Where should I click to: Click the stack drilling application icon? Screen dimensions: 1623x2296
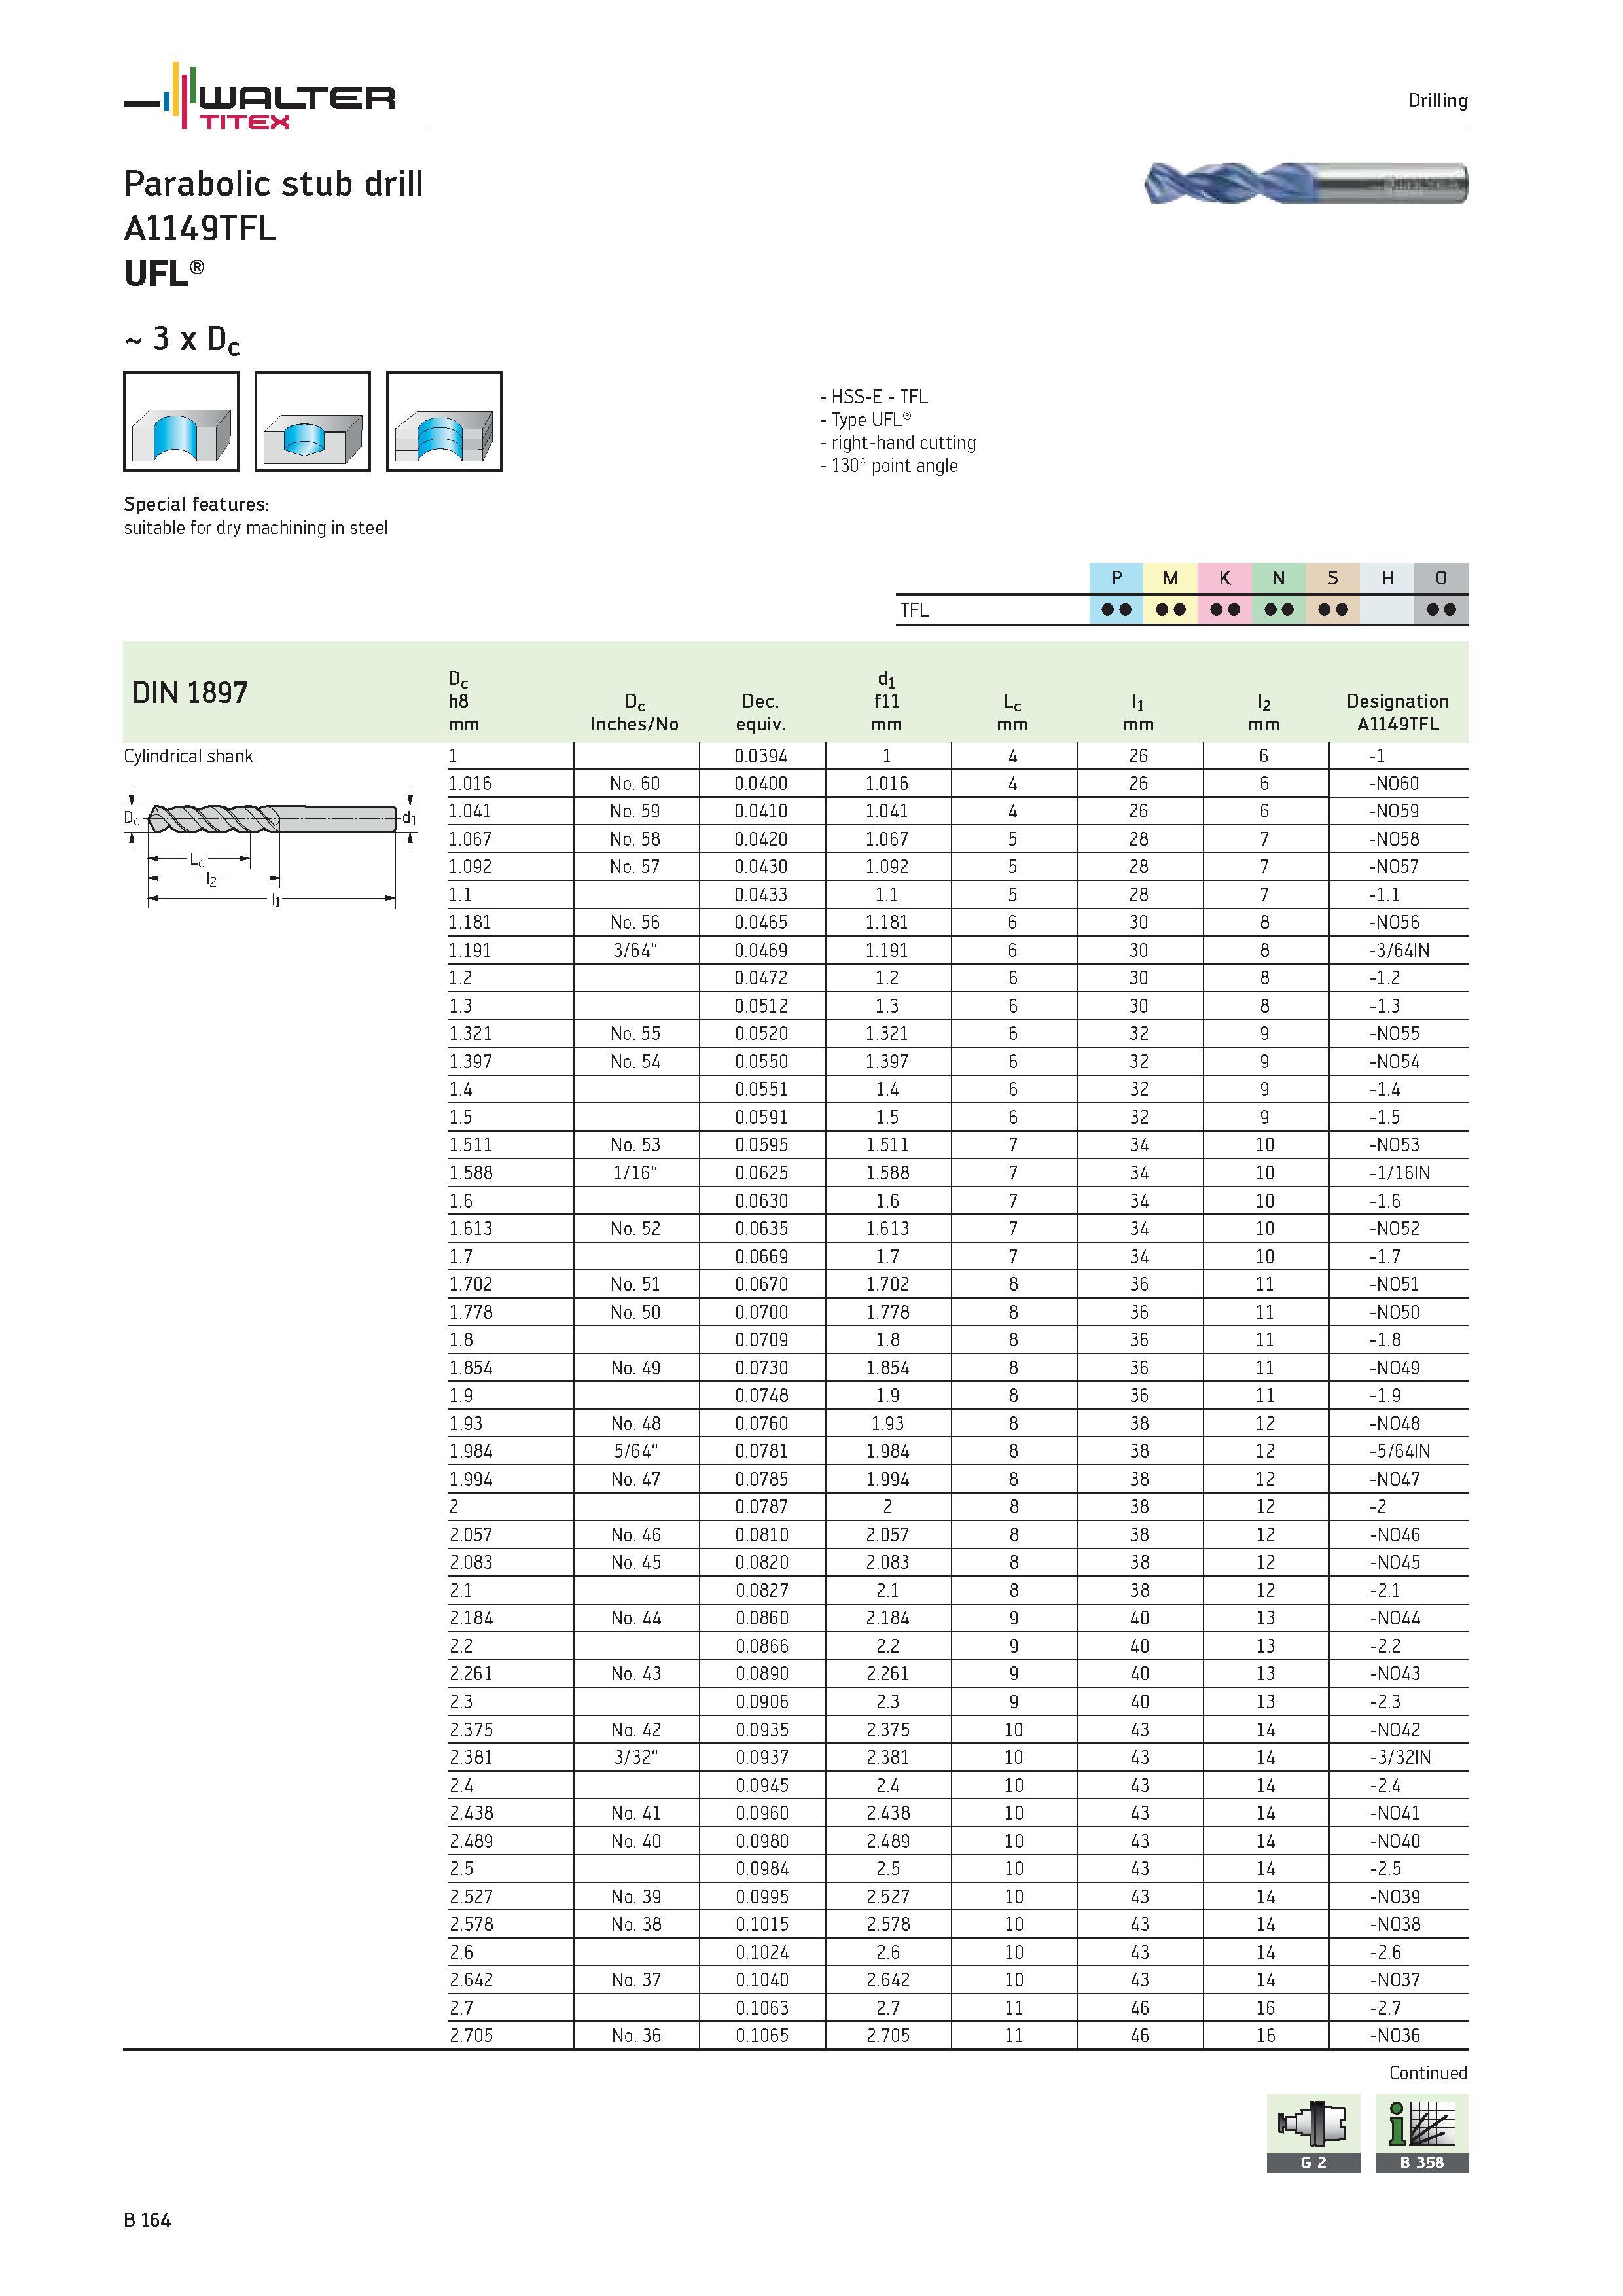(x=444, y=421)
